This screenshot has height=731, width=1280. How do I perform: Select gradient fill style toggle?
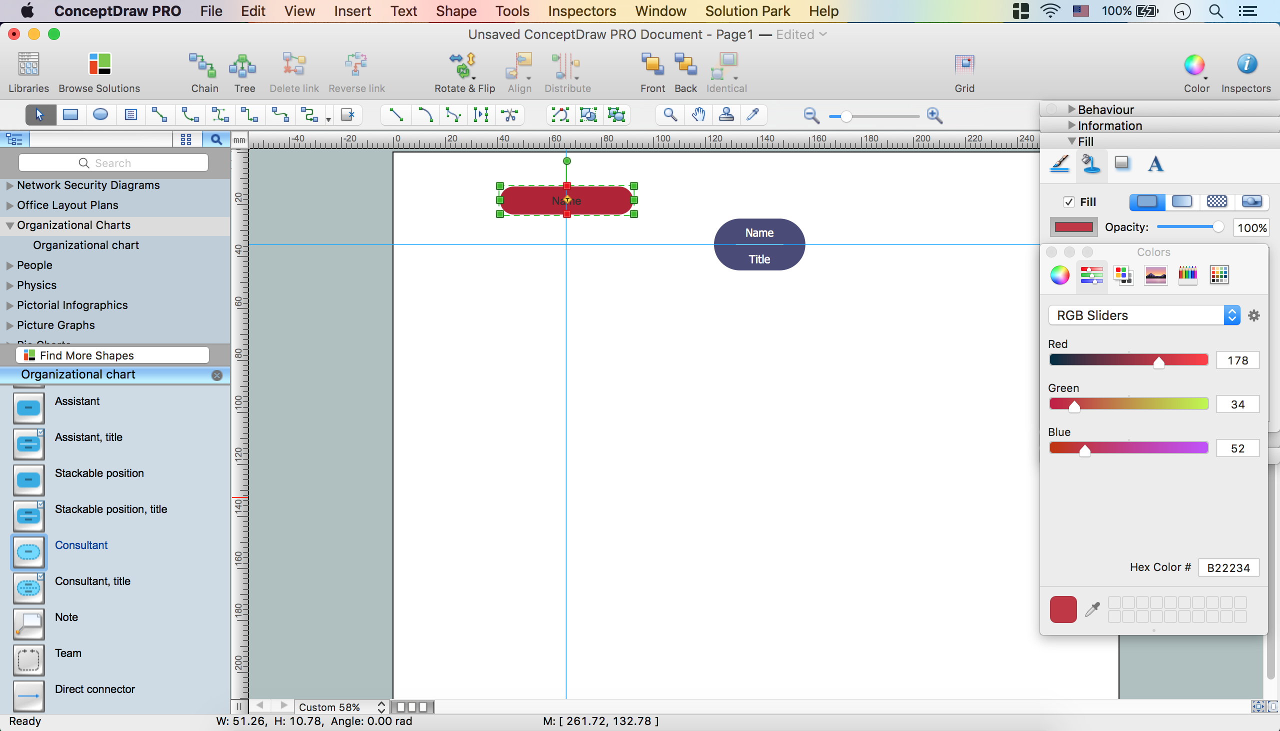pos(1181,202)
